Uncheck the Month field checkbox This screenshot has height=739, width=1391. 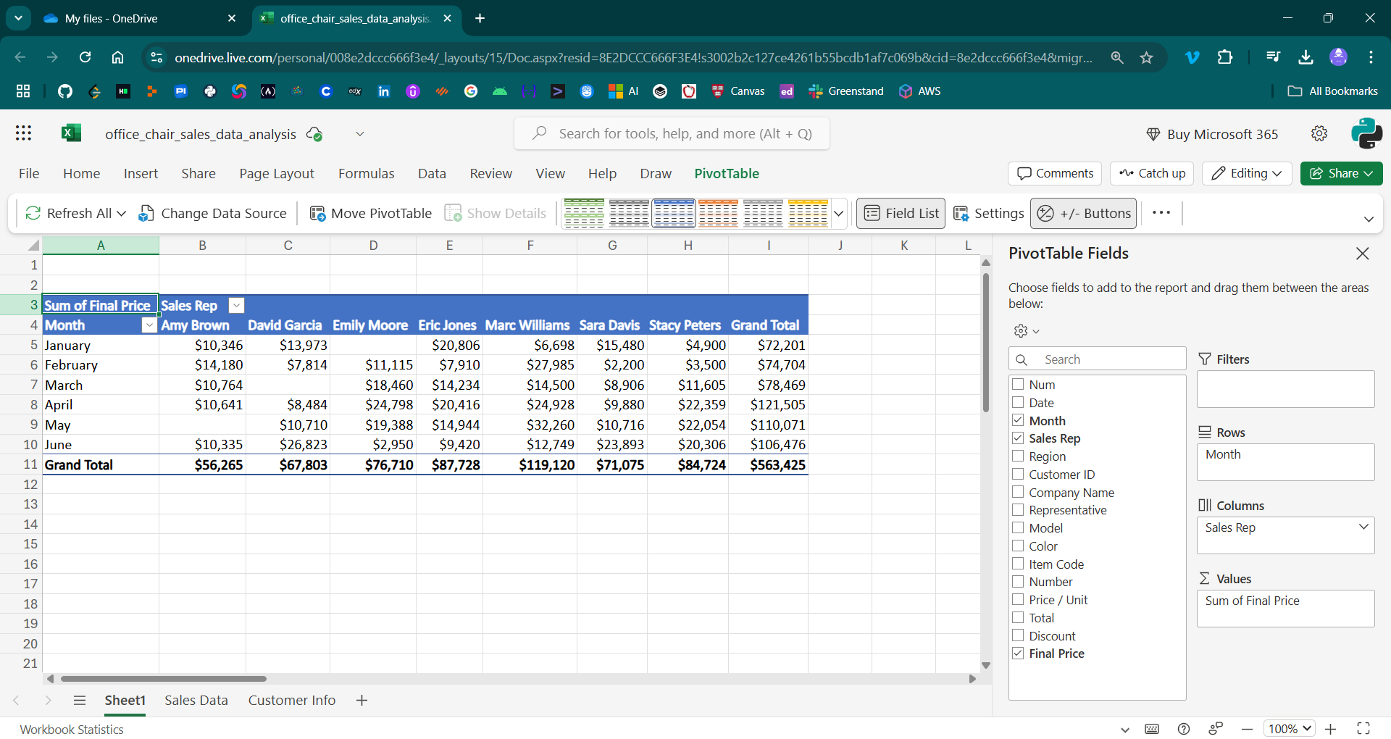[x=1018, y=421]
